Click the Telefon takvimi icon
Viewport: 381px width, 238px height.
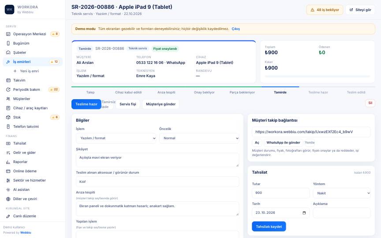coord(8,126)
